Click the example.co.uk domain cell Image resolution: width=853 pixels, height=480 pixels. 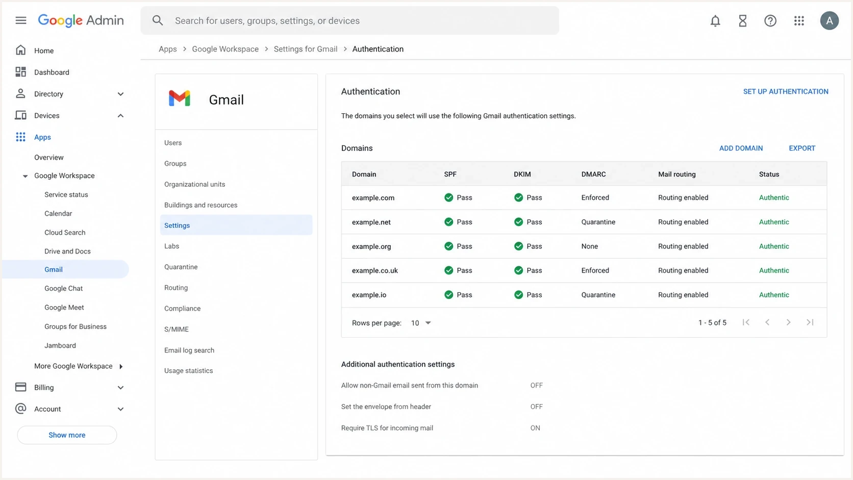[375, 270]
